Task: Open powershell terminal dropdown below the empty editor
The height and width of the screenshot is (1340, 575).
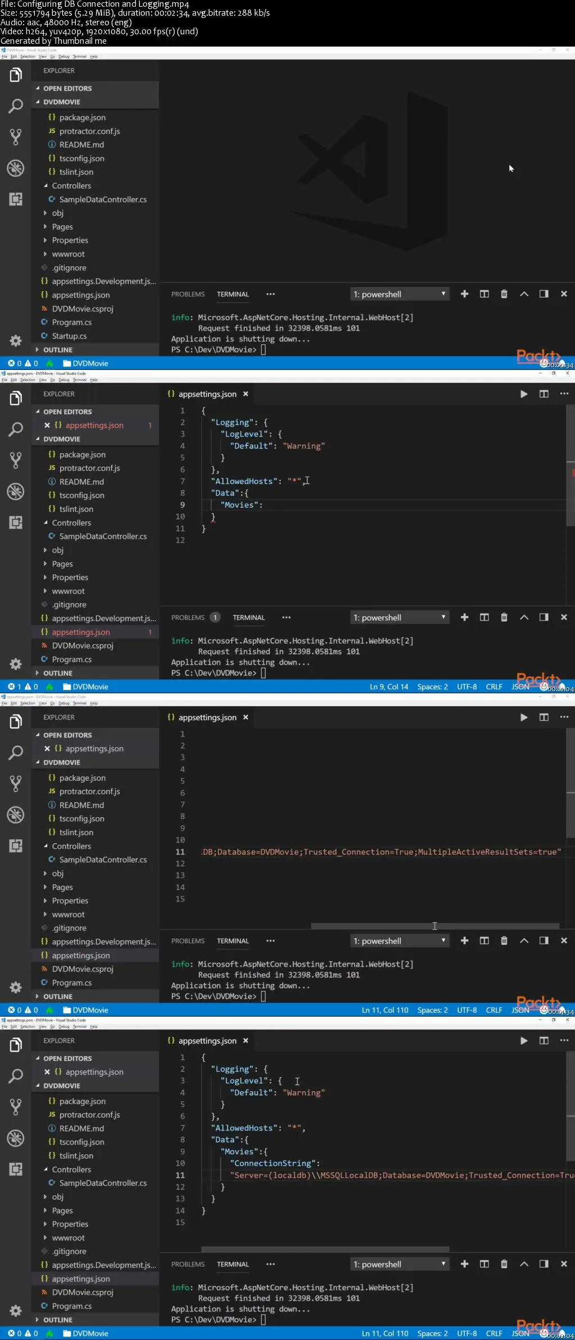Action: 400,294
